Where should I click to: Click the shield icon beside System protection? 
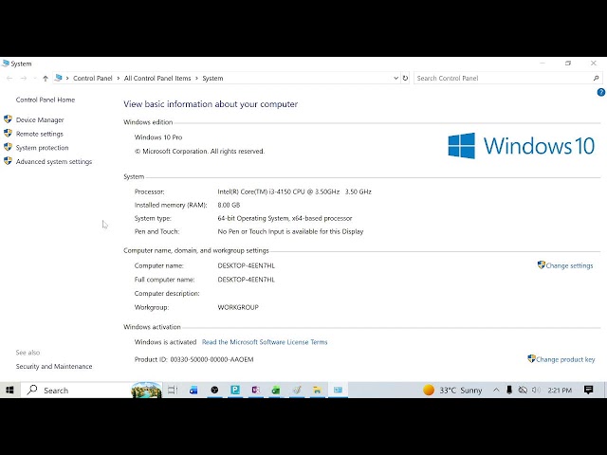point(8,147)
